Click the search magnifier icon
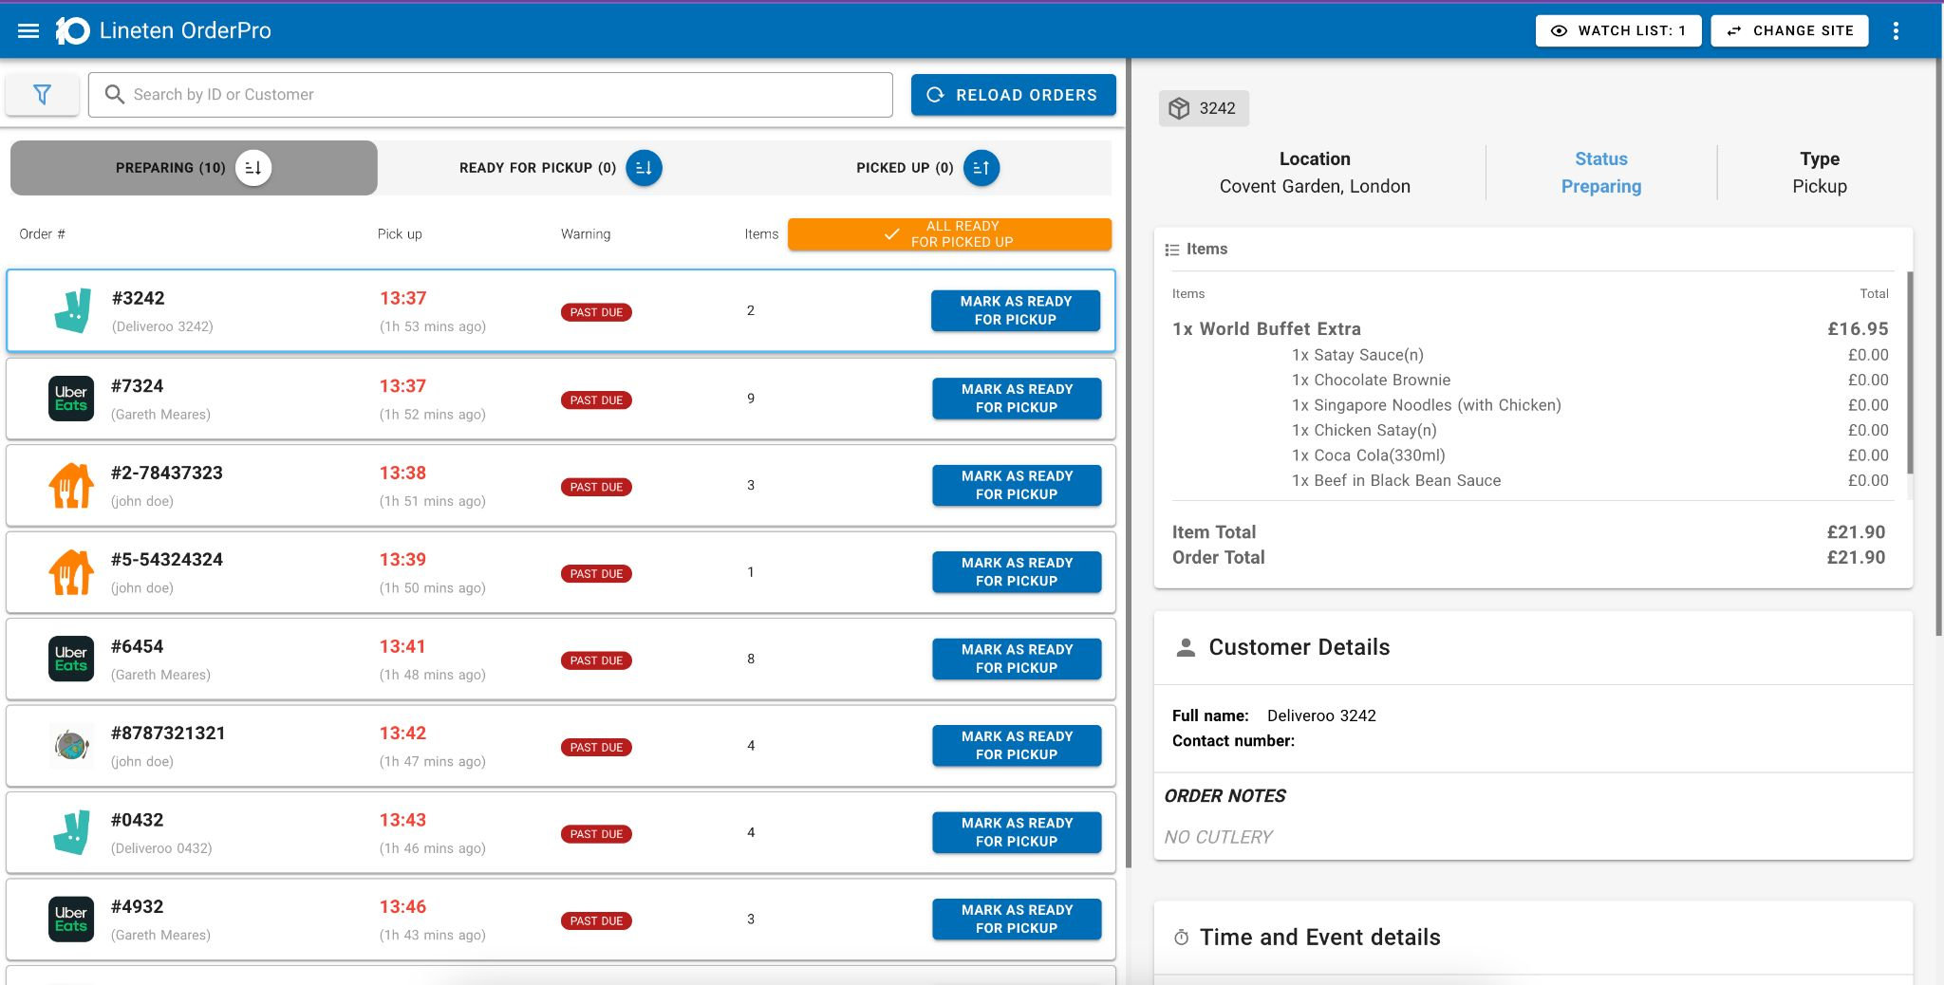Image resolution: width=1944 pixels, height=985 pixels. 115,94
